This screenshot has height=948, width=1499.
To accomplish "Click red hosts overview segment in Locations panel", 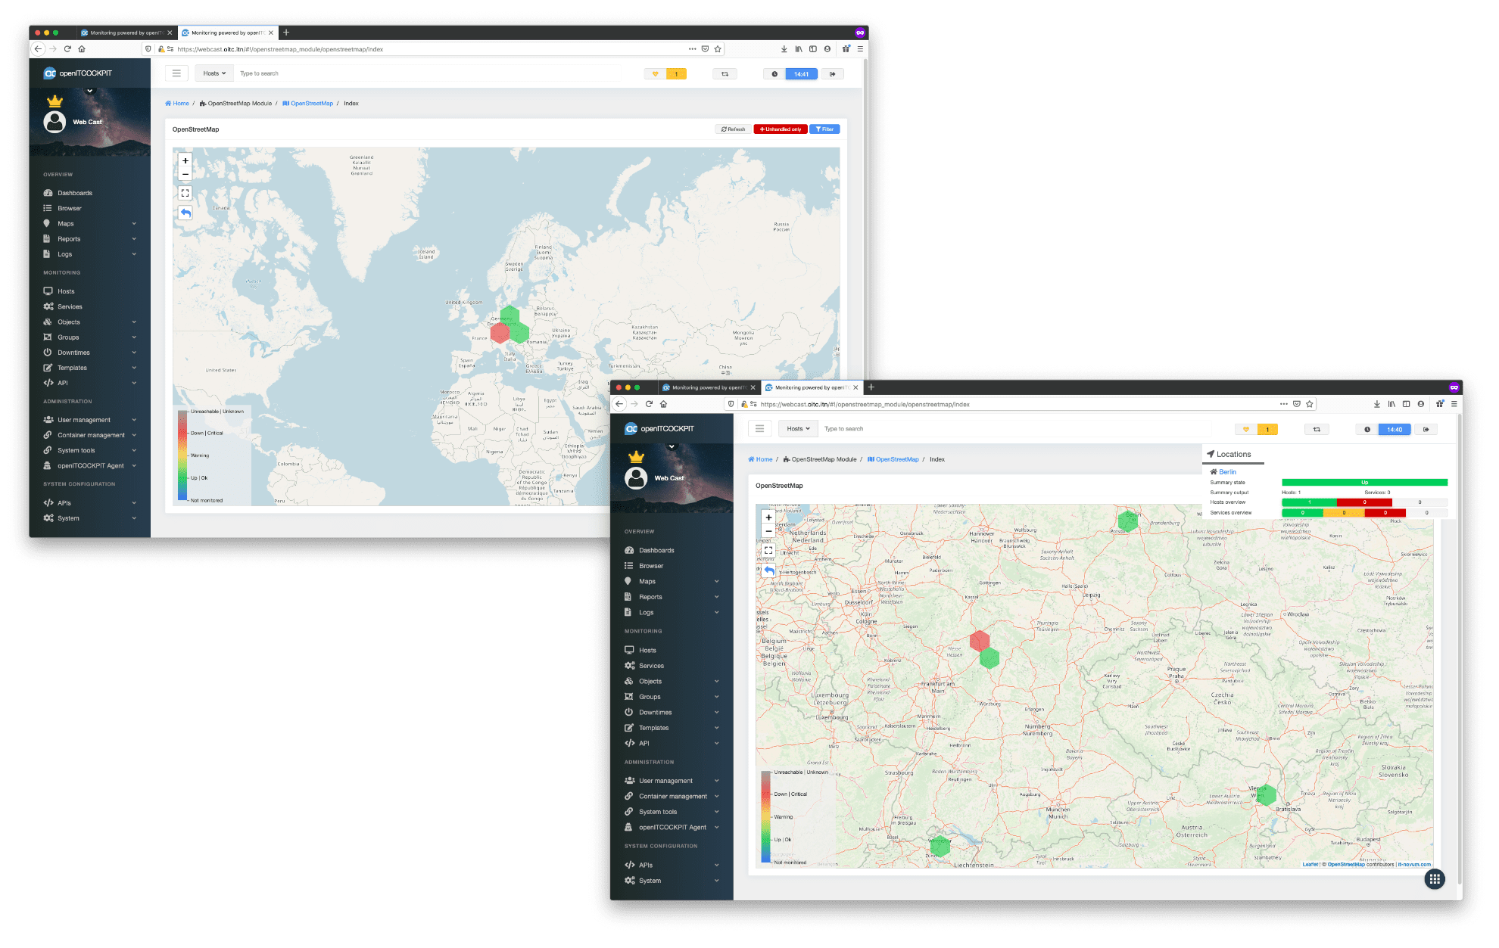I will click(x=1364, y=502).
